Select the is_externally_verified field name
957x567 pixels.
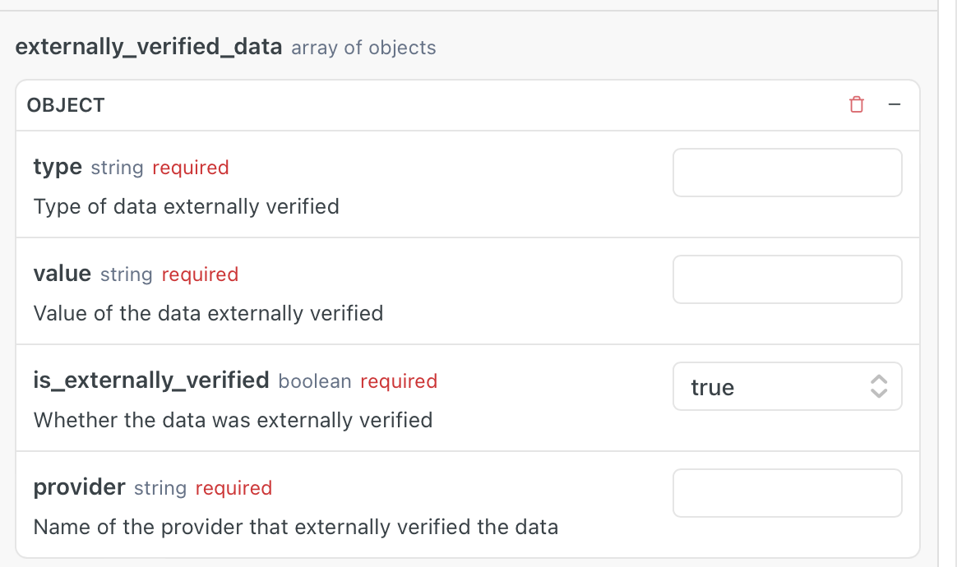150,380
